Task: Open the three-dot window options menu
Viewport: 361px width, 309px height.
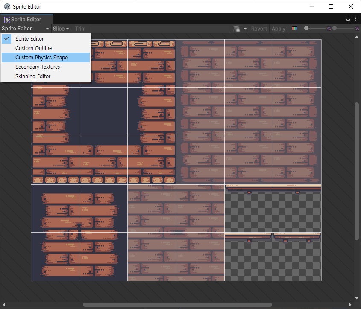Action: pos(355,19)
